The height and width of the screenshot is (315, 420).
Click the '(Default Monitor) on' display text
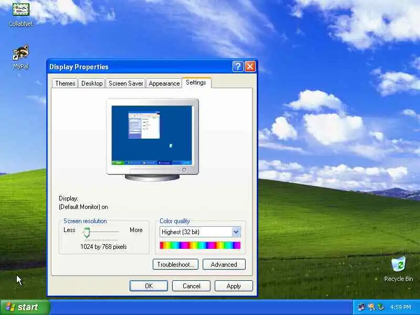click(83, 207)
